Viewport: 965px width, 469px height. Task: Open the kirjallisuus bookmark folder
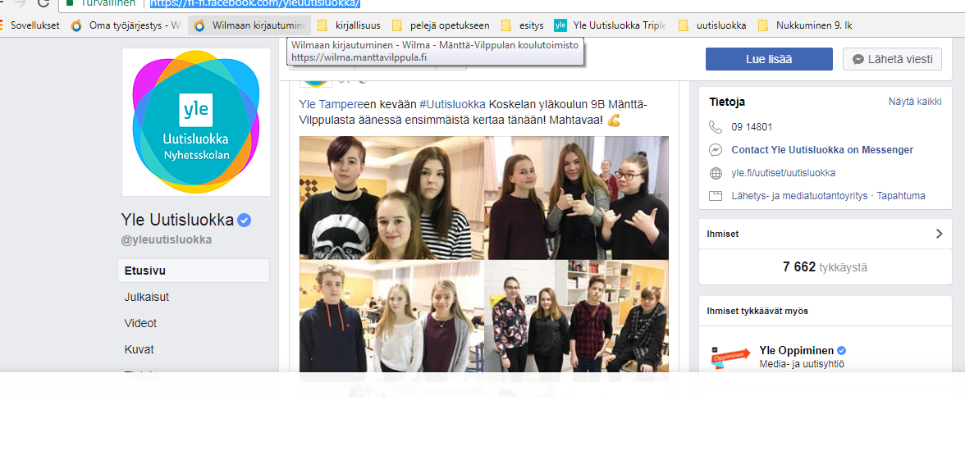(349, 25)
